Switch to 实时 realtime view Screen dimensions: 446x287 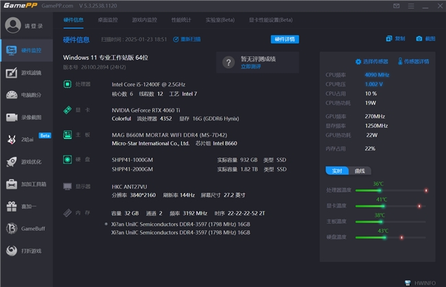[337, 171]
